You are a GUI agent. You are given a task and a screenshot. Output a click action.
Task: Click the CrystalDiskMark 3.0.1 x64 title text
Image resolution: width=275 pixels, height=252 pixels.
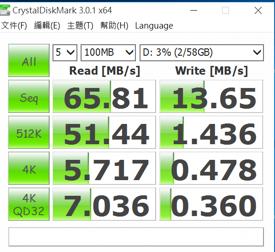point(62,11)
